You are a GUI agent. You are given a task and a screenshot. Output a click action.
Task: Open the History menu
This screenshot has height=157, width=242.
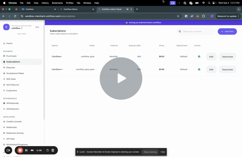[45, 3]
